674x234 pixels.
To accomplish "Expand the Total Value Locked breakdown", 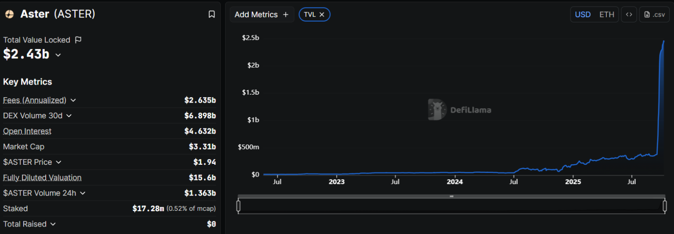I will point(58,55).
